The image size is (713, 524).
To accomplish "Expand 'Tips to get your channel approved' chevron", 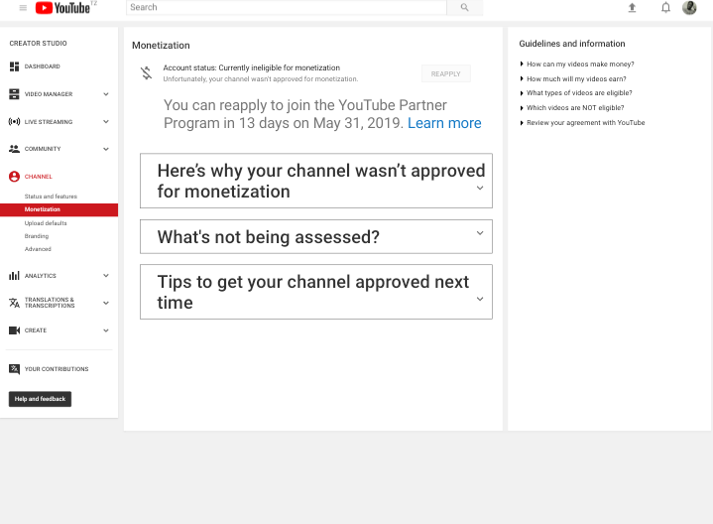I will coord(480,299).
